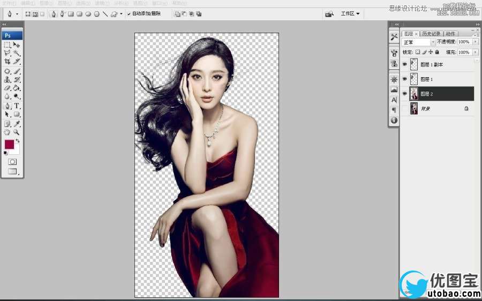Click the background color swatch
Viewport: 482px width, 301px height.
[16, 150]
